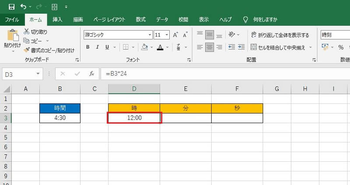This screenshot has height=185, width=350.
Task: Click the insert function fx icon
Action: click(x=91, y=74)
